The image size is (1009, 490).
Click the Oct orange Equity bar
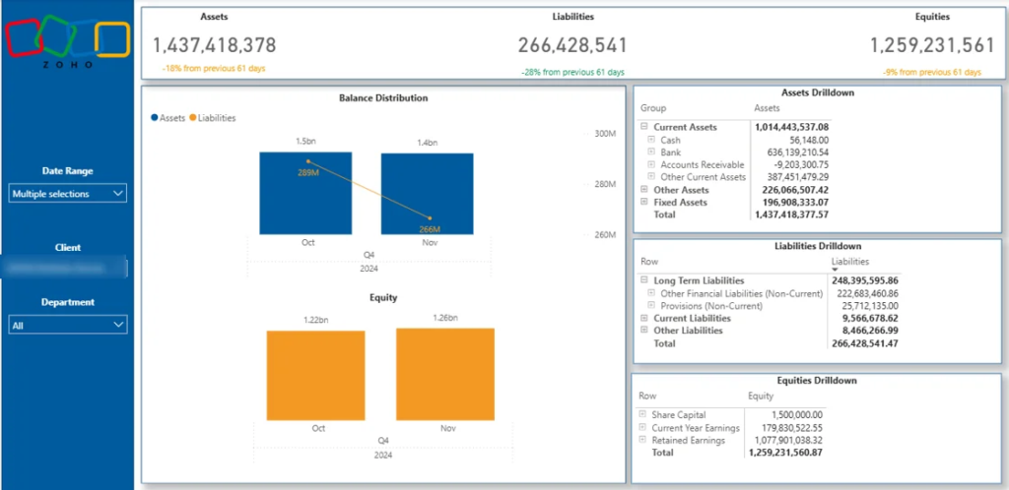point(315,376)
